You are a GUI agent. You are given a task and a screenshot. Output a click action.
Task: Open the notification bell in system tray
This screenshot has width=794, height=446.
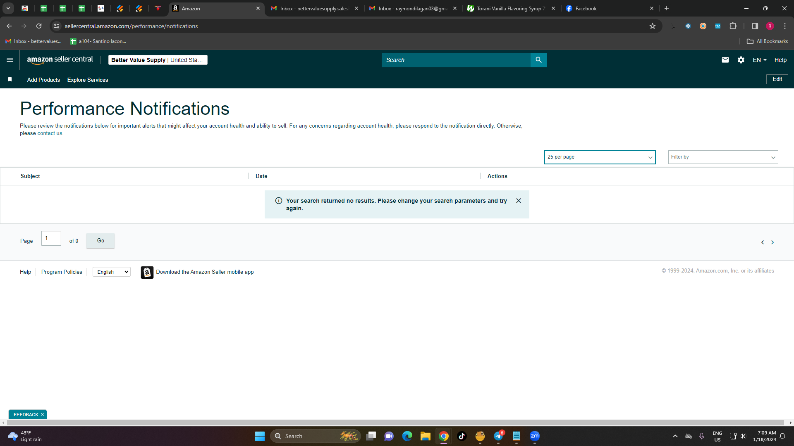[782, 436]
